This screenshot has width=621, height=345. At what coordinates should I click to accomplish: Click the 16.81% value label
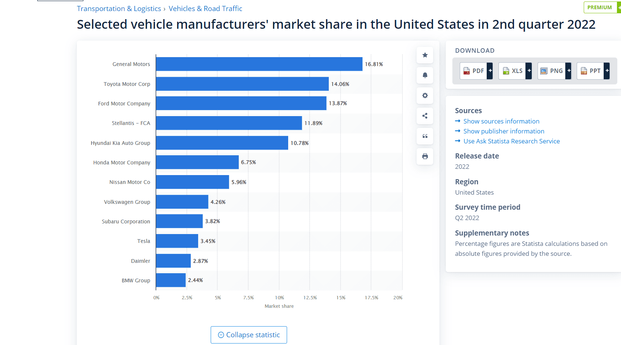tap(374, 64)
